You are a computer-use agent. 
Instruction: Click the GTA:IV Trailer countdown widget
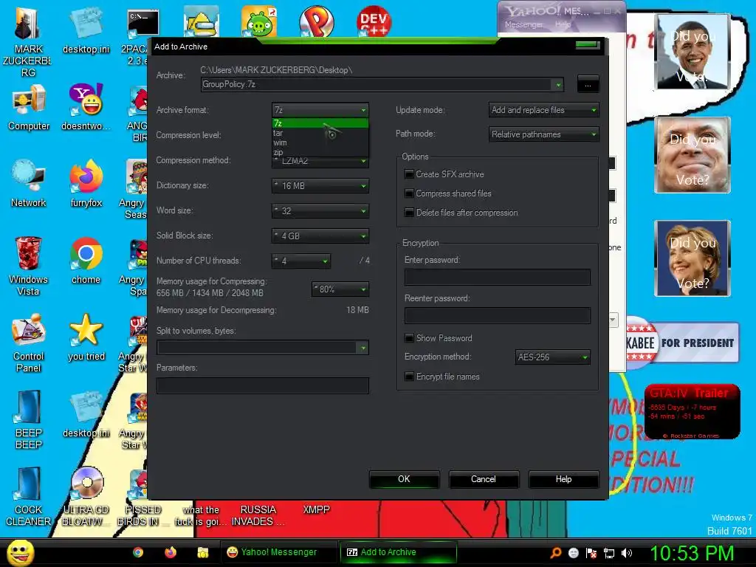coord(692,411)
